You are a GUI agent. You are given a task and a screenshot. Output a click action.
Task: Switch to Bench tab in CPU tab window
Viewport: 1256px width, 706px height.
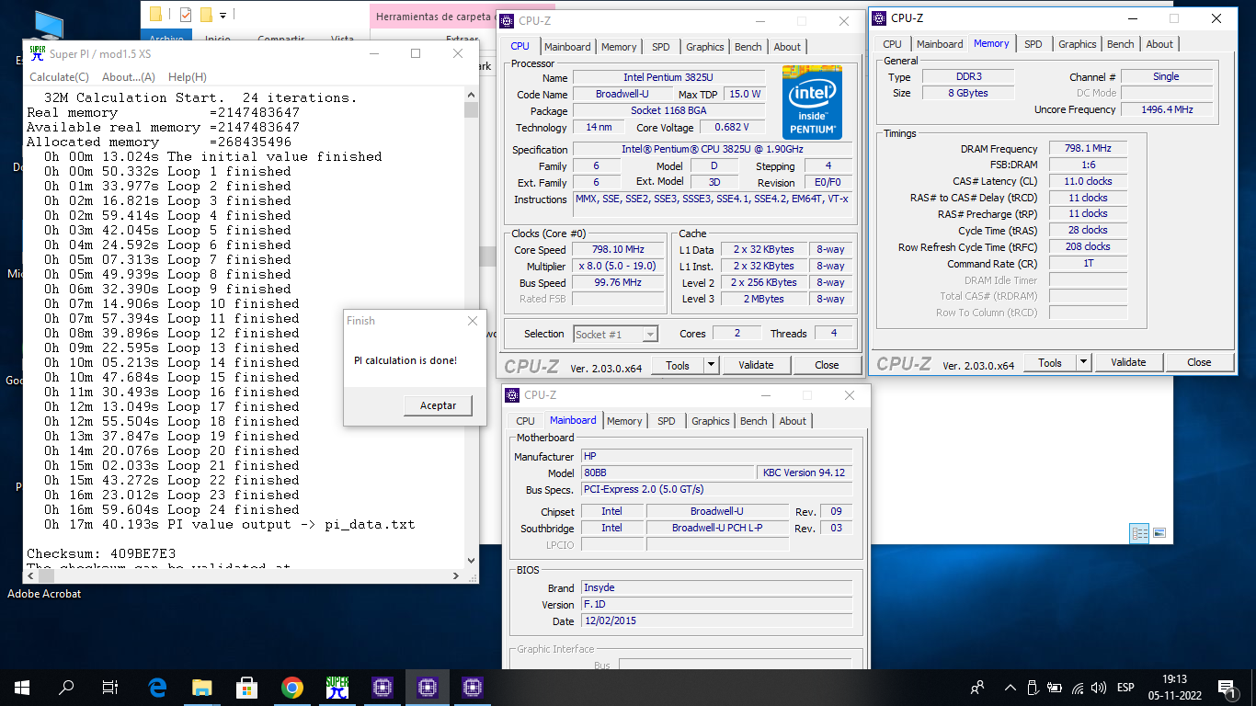click(x=748, y=47)
